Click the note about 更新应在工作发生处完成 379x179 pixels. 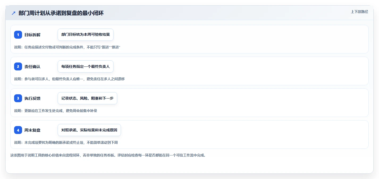pos(56,111)
